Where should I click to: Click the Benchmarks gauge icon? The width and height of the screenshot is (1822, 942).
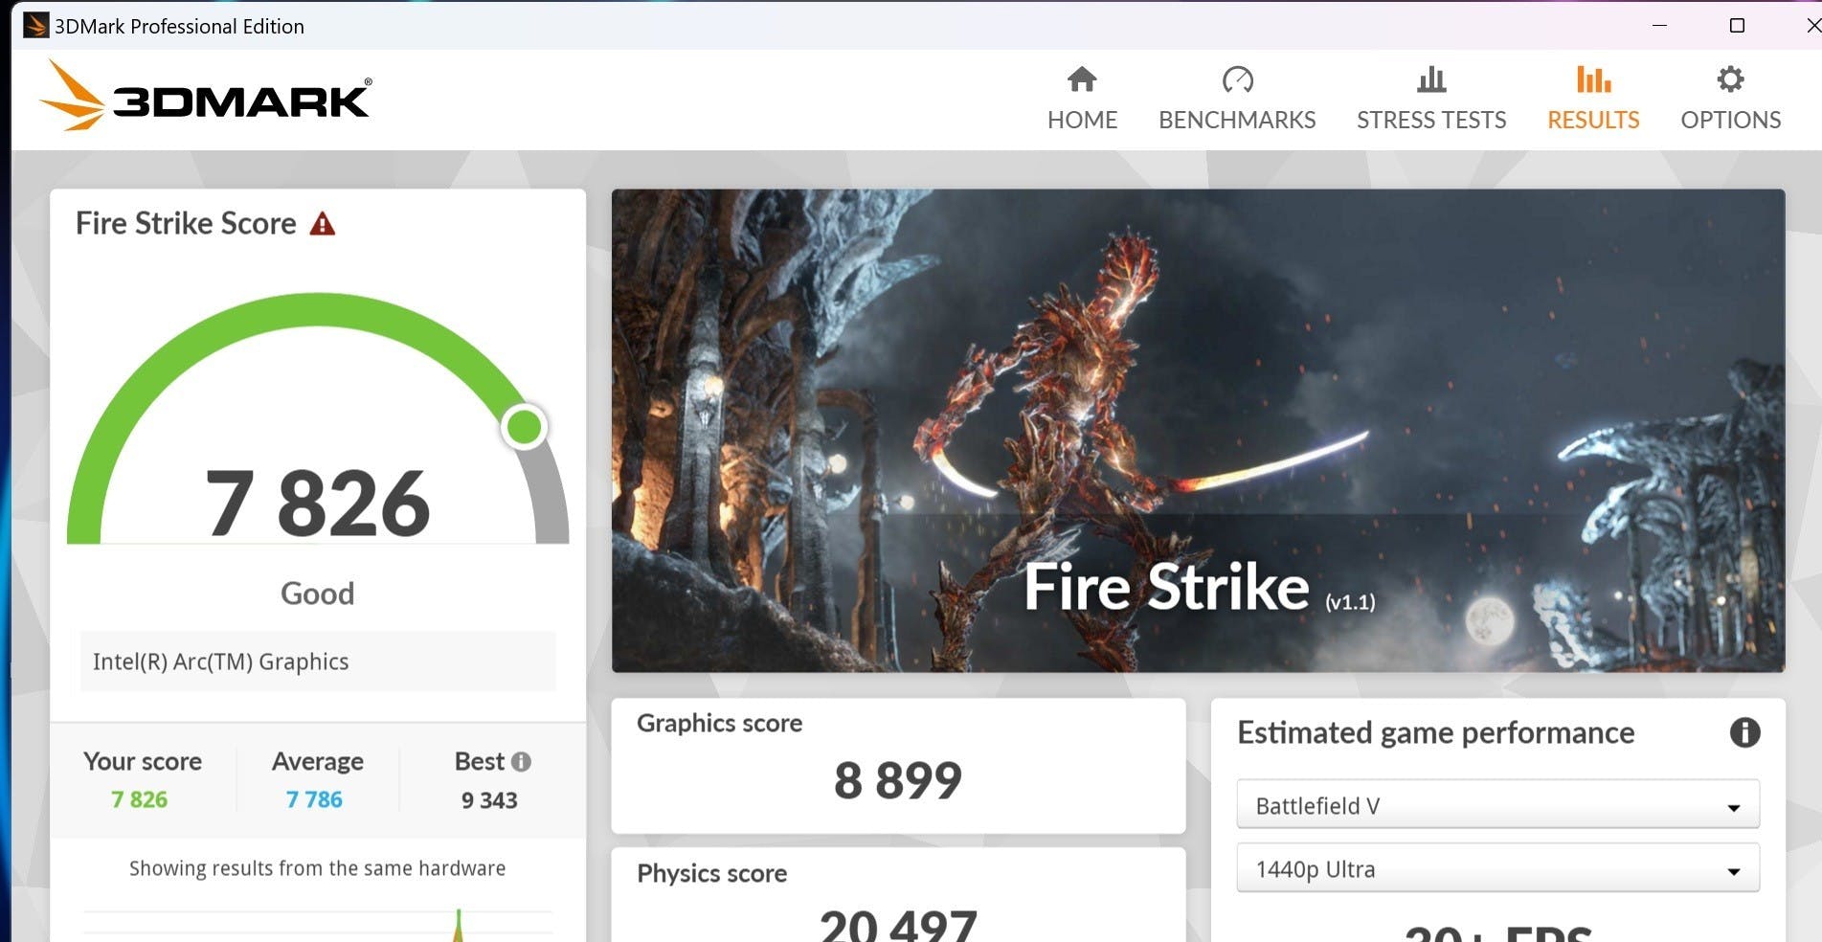(1237, 79)
